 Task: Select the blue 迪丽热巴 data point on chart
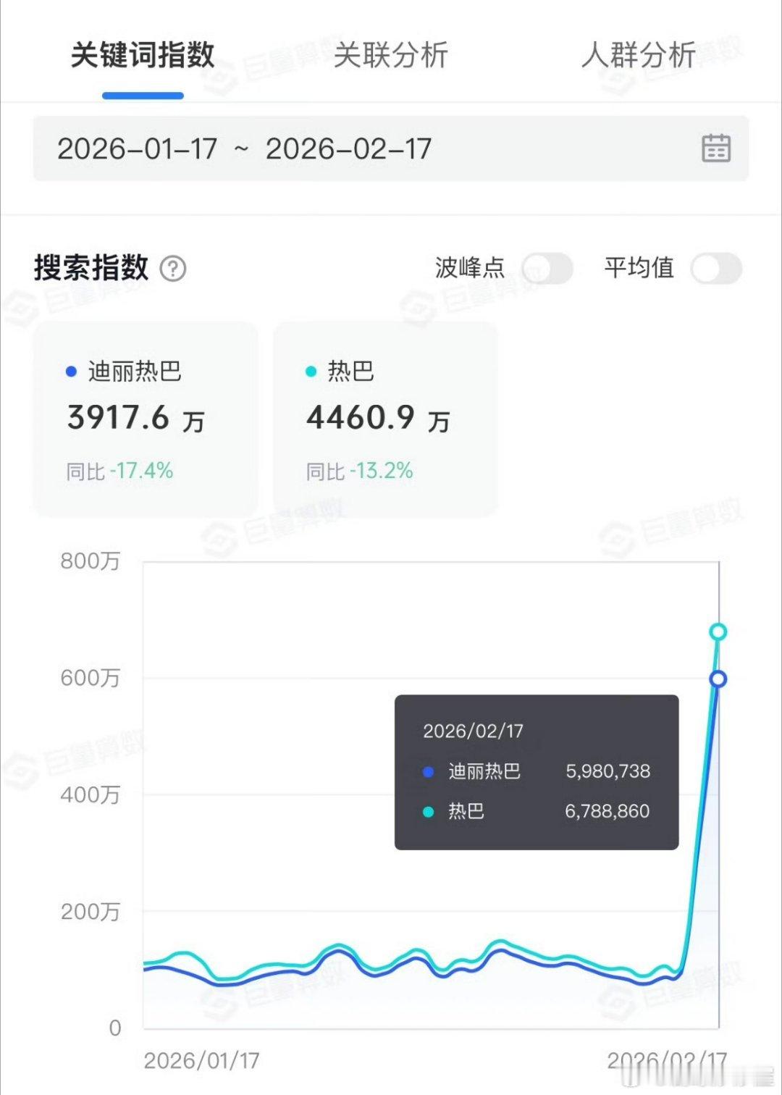tap(718, 679)
